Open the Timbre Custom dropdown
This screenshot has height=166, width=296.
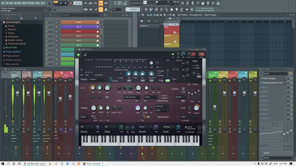(x=97, y=80)
